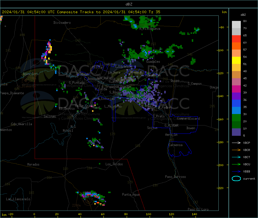Select the bright green 20-30 dBZ band

pyautogui.click(x=236, y=117)
